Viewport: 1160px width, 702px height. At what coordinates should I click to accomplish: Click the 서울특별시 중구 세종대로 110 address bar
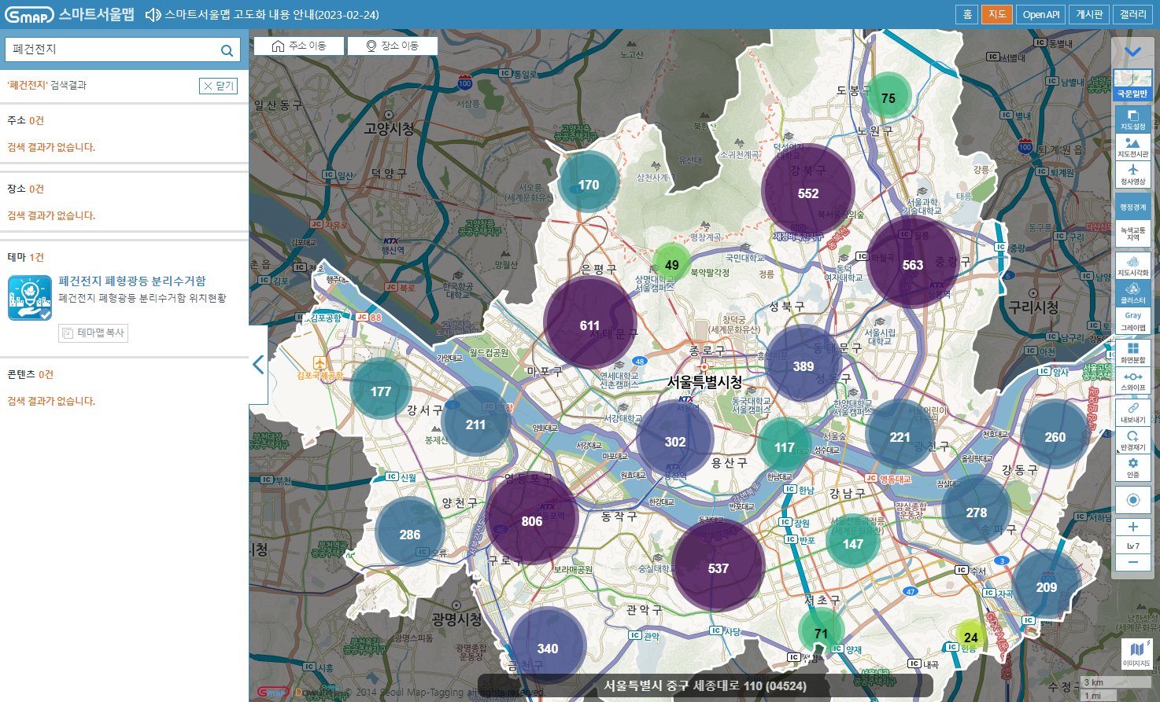tap(705, 685)
